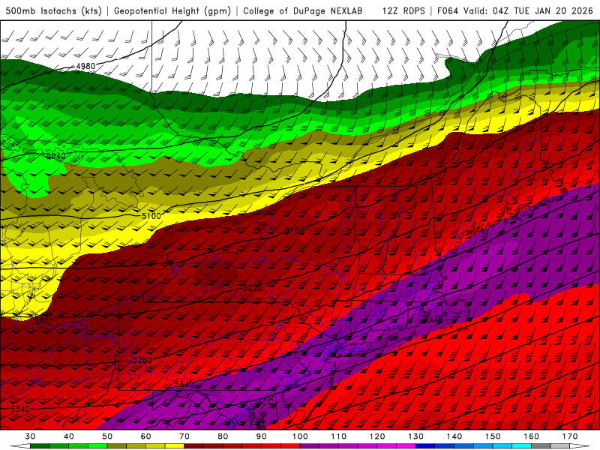The width and height of the screenshot is (600, 450).
Task: Select the 100 knots legend label
Action: pos(300,436)
